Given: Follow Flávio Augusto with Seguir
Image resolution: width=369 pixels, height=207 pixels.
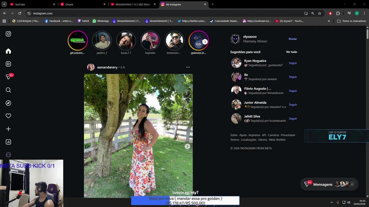Looking at the screenshot, I should click(293, 91).
